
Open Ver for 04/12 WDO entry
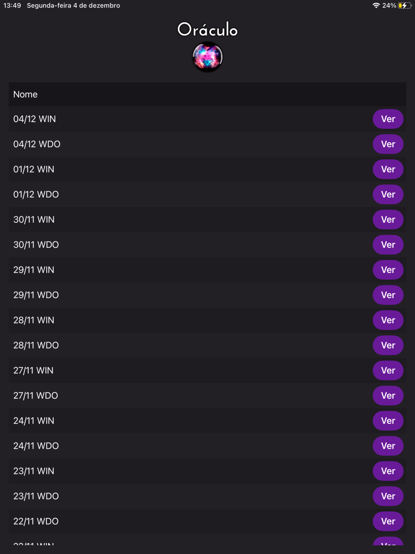pyautogui.click(x=388, y=144)
